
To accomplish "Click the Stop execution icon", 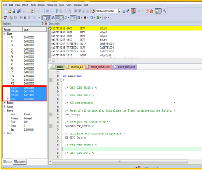I will [x=15, y=18].
